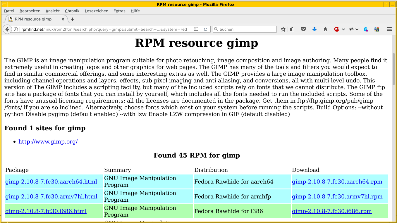Click the spider extension icon
Image resolution: width=397 pixels, height=223 pixels.
pos(351,29)
